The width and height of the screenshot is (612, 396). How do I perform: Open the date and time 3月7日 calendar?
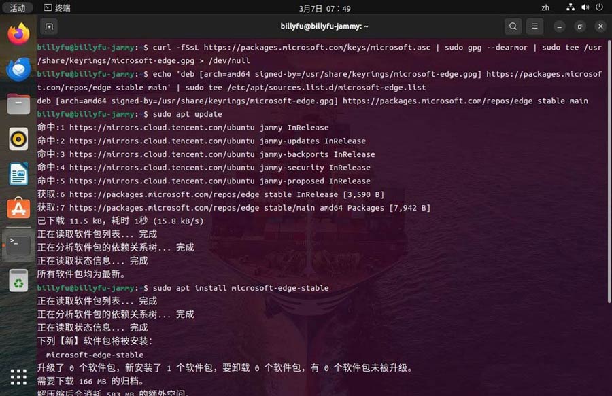(325, 8)
